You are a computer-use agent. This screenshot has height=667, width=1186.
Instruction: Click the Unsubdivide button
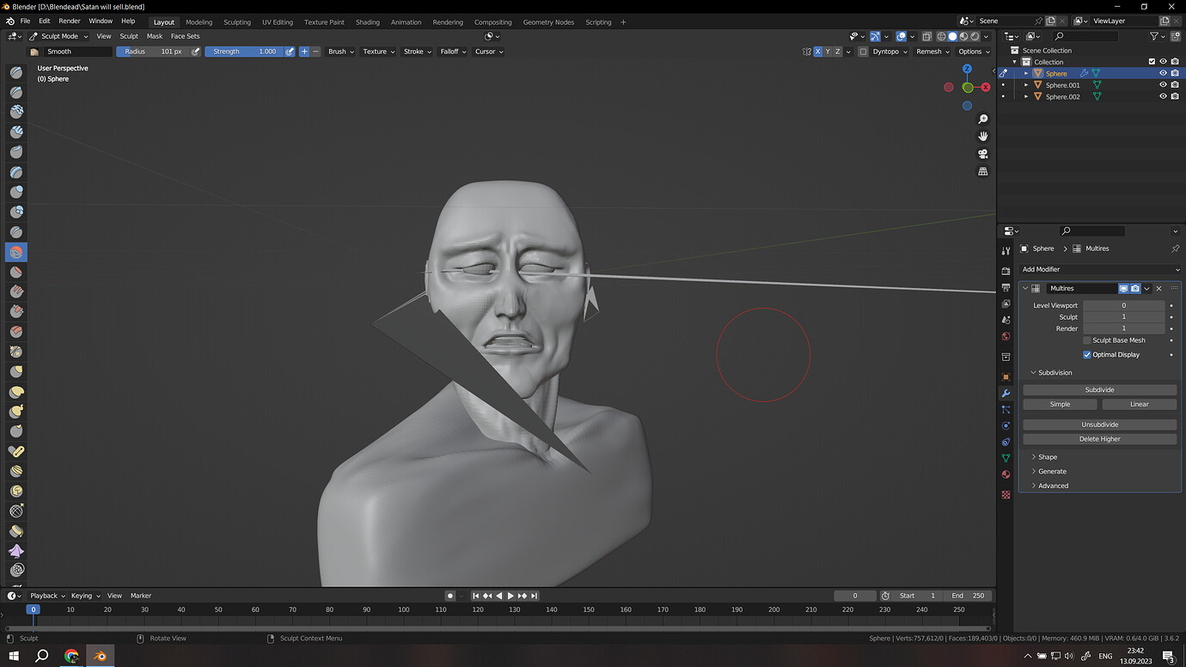(1099, 425)
